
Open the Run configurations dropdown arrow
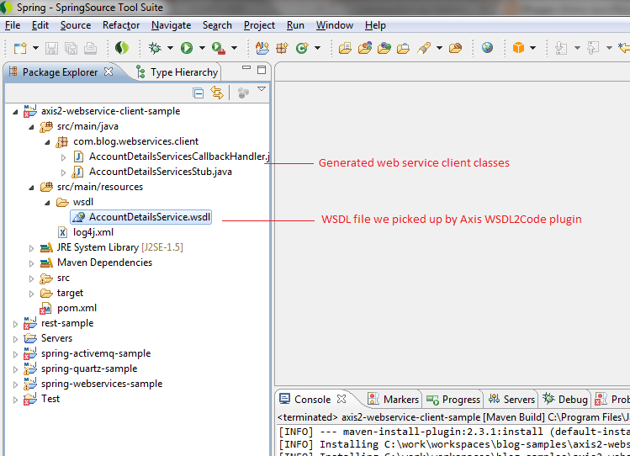pyautogui.click(x=202, y=48)
